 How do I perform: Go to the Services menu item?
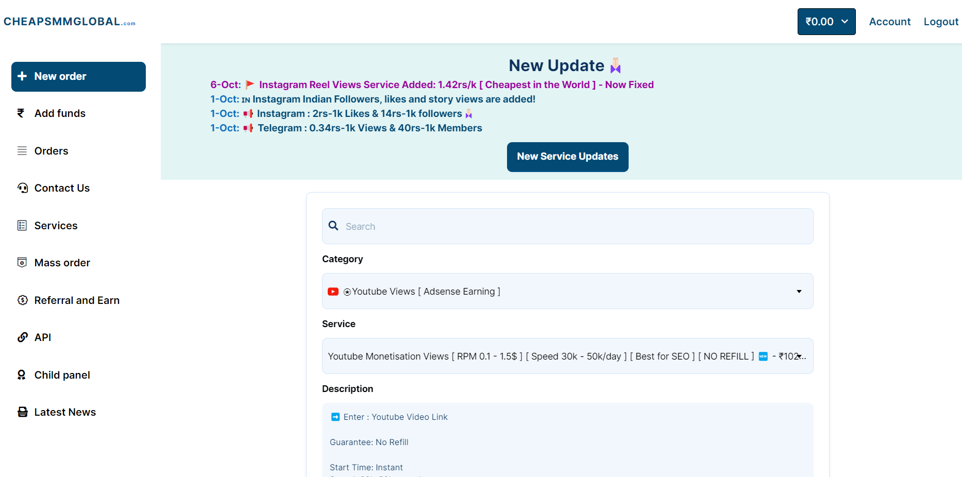56,226
